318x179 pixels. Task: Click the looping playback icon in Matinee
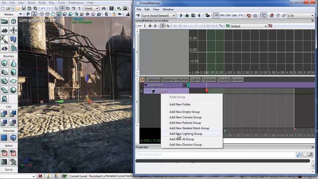[187, 15]
